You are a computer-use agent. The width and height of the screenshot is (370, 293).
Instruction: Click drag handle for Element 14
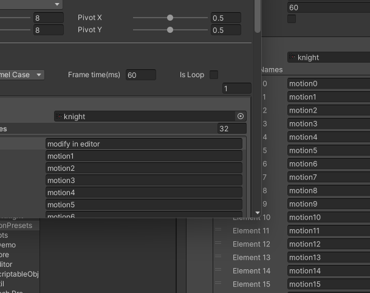pyautogui.click(x=218, y=269)
